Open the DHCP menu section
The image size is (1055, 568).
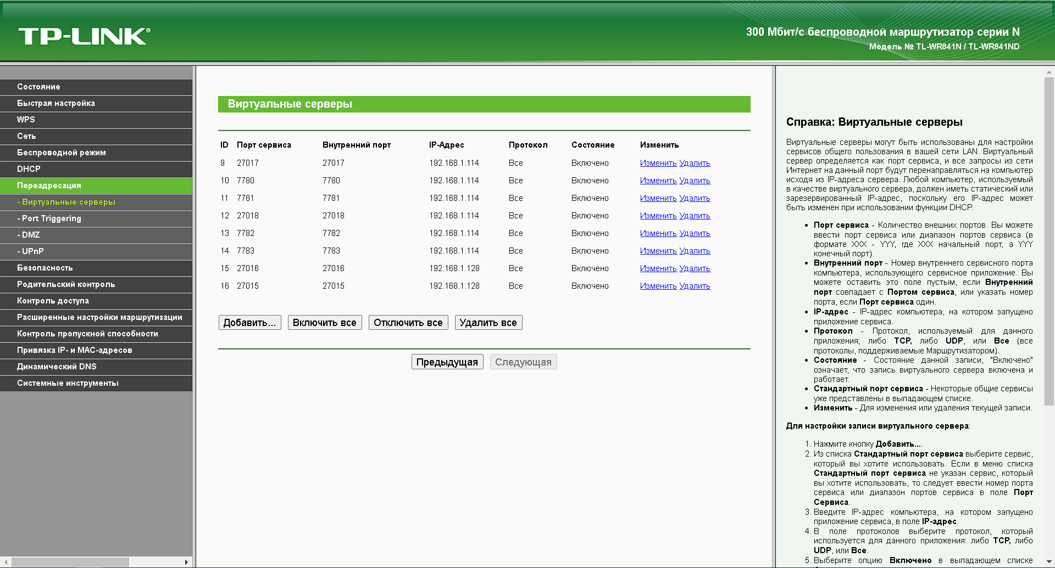[96, 169]
